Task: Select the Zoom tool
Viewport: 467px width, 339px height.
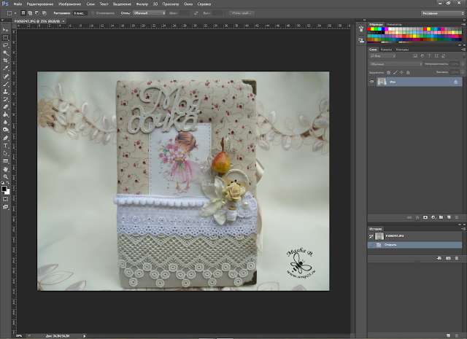Action: pos(6,177)
